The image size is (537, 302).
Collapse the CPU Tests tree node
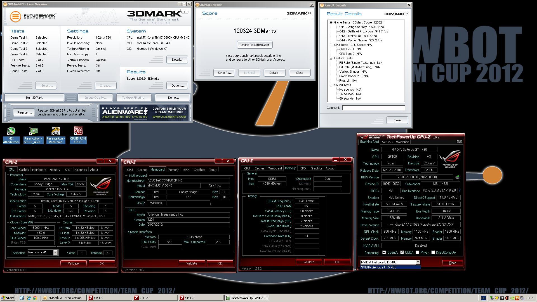point(331,45)
